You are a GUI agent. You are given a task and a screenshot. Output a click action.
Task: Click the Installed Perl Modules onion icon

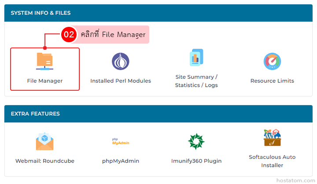[120, 61]
